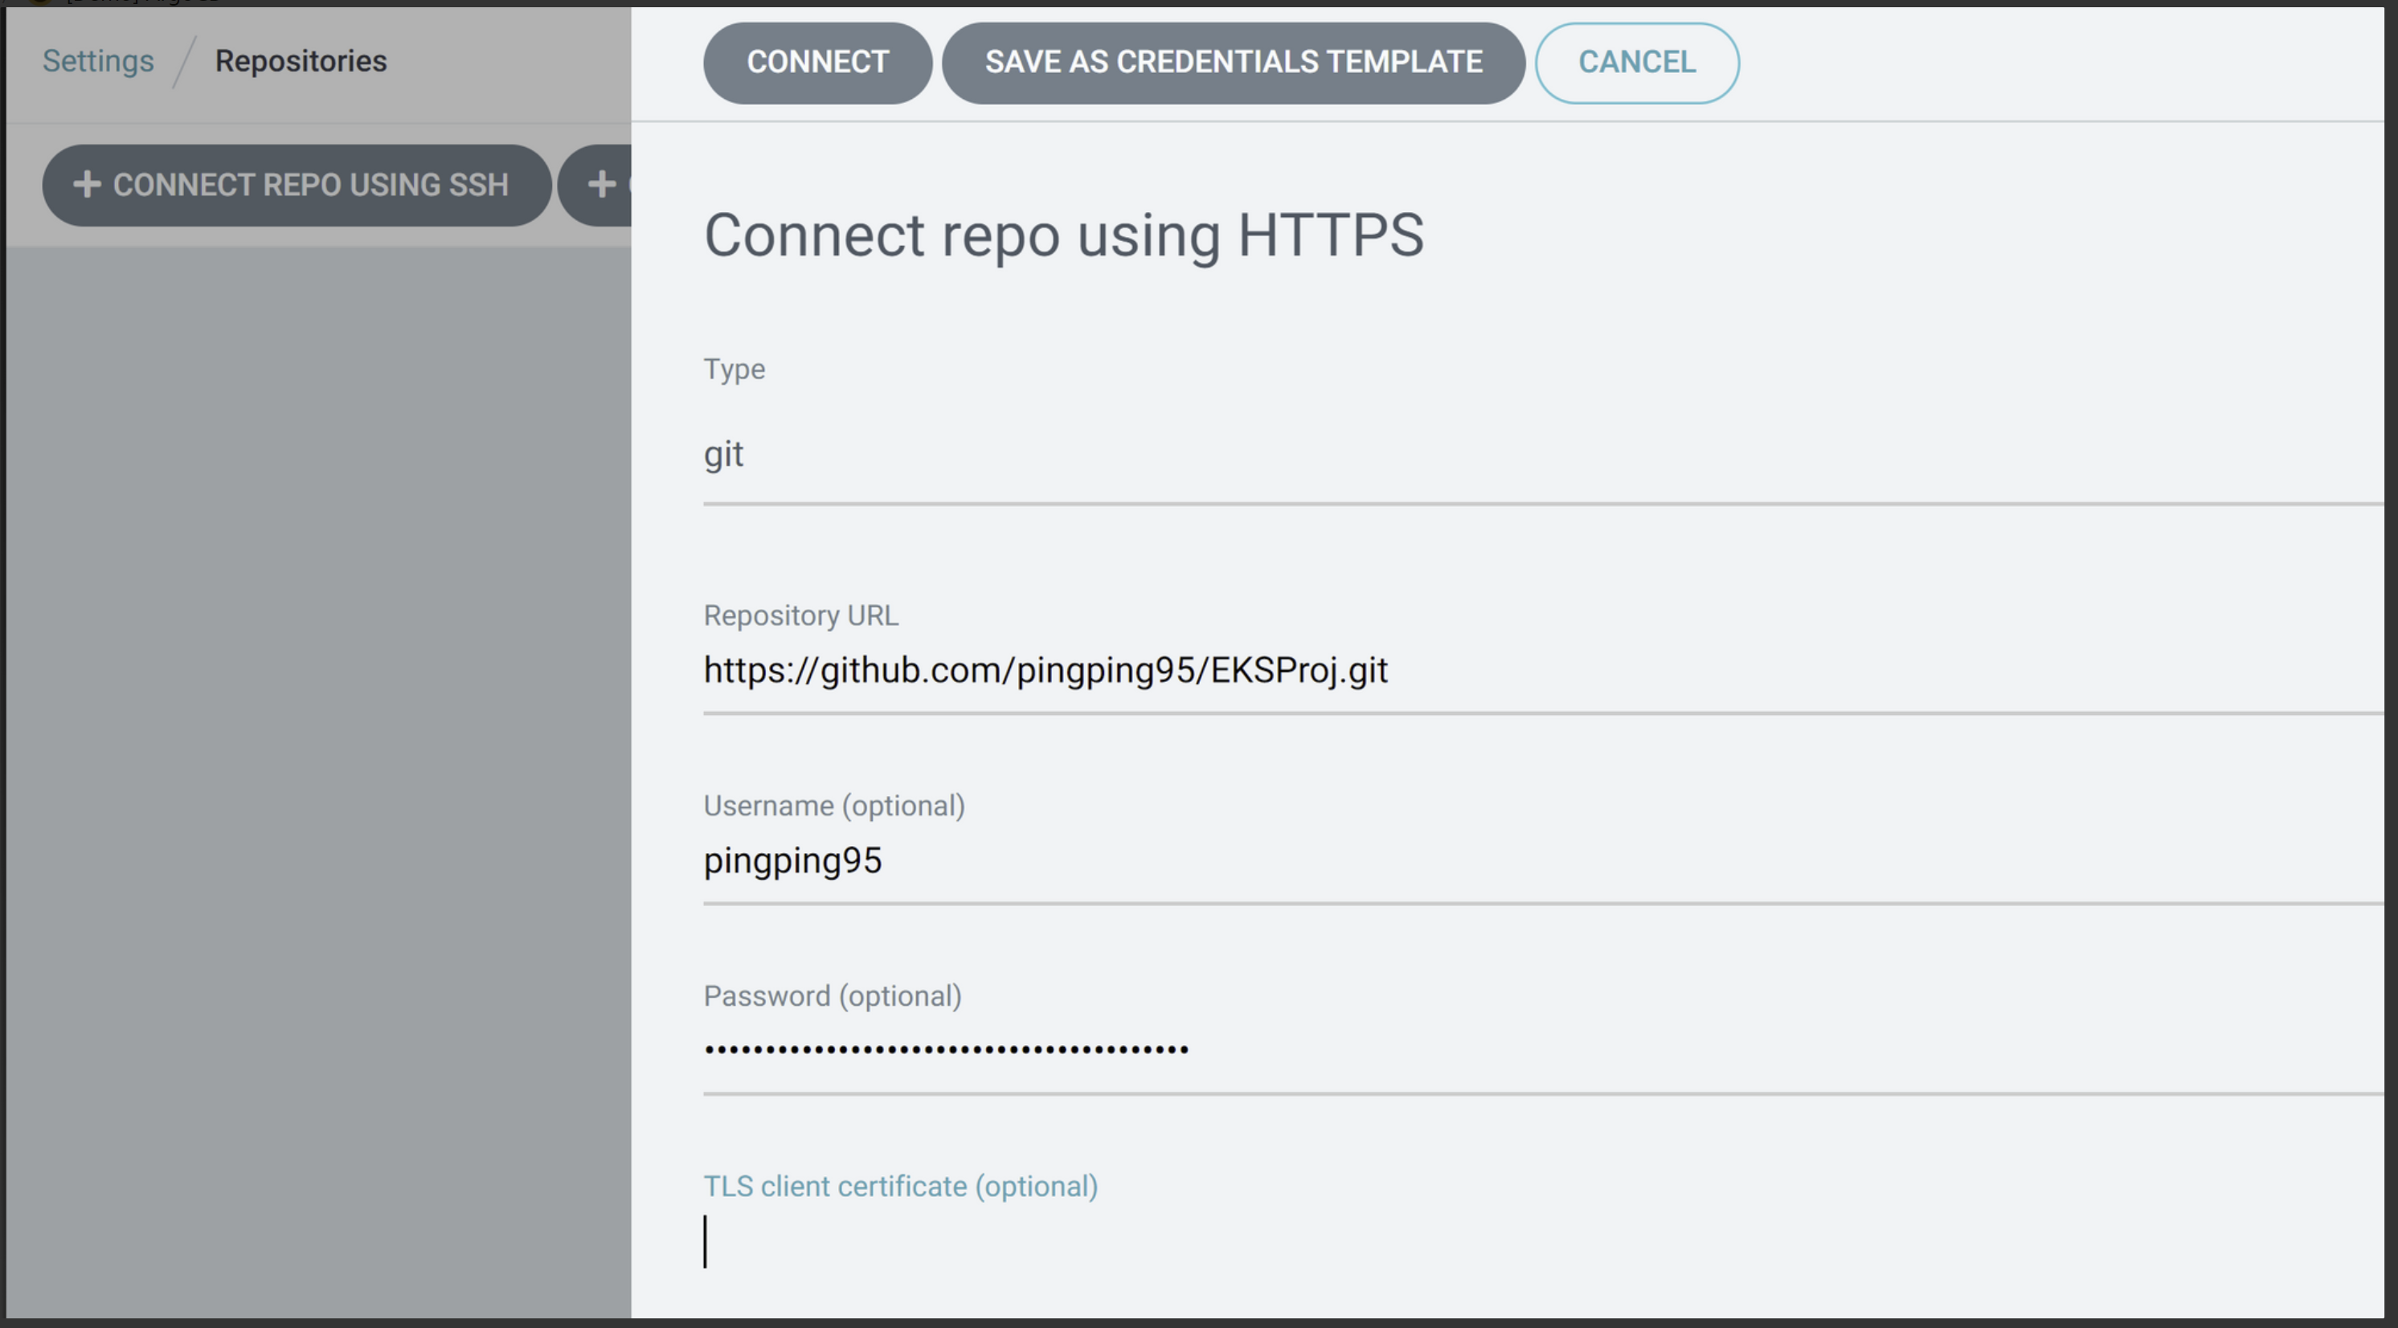Image resolution: width=2398 pixels, height=1328 pixels.
Task: Click the Password (optional) label
Action: click(831, 995)
